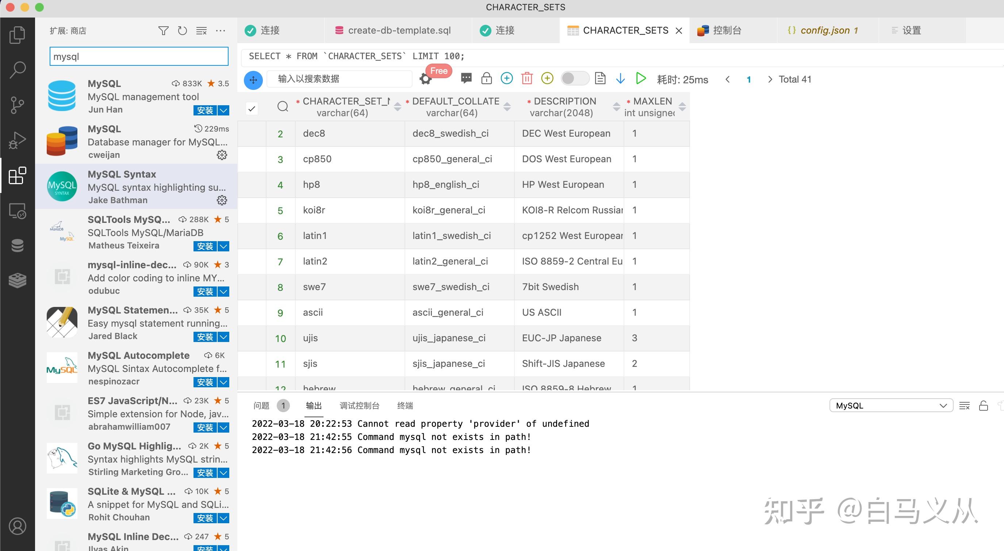This screenshot has height=551, width=1004.
Task: Open the MySQL output channel dropdown
Action: pyautogui.click(x=891, y=406)
